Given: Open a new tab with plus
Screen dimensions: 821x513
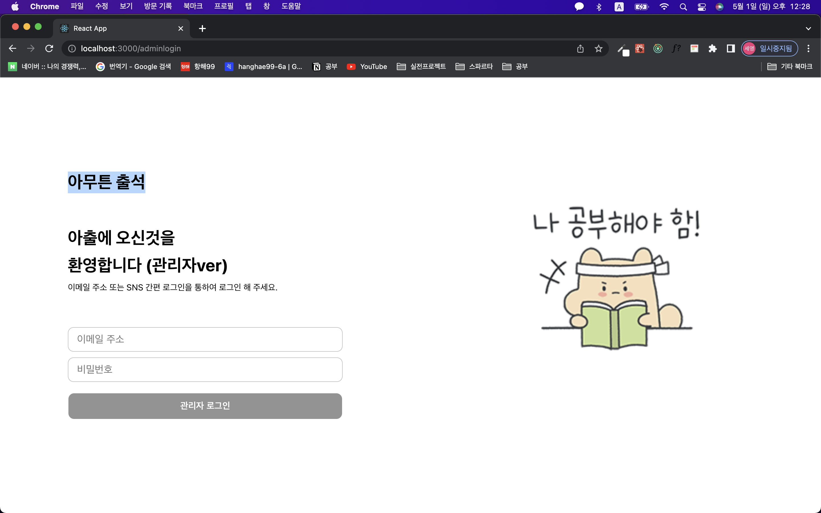Looking at the screenshot, I should point(202,28).
